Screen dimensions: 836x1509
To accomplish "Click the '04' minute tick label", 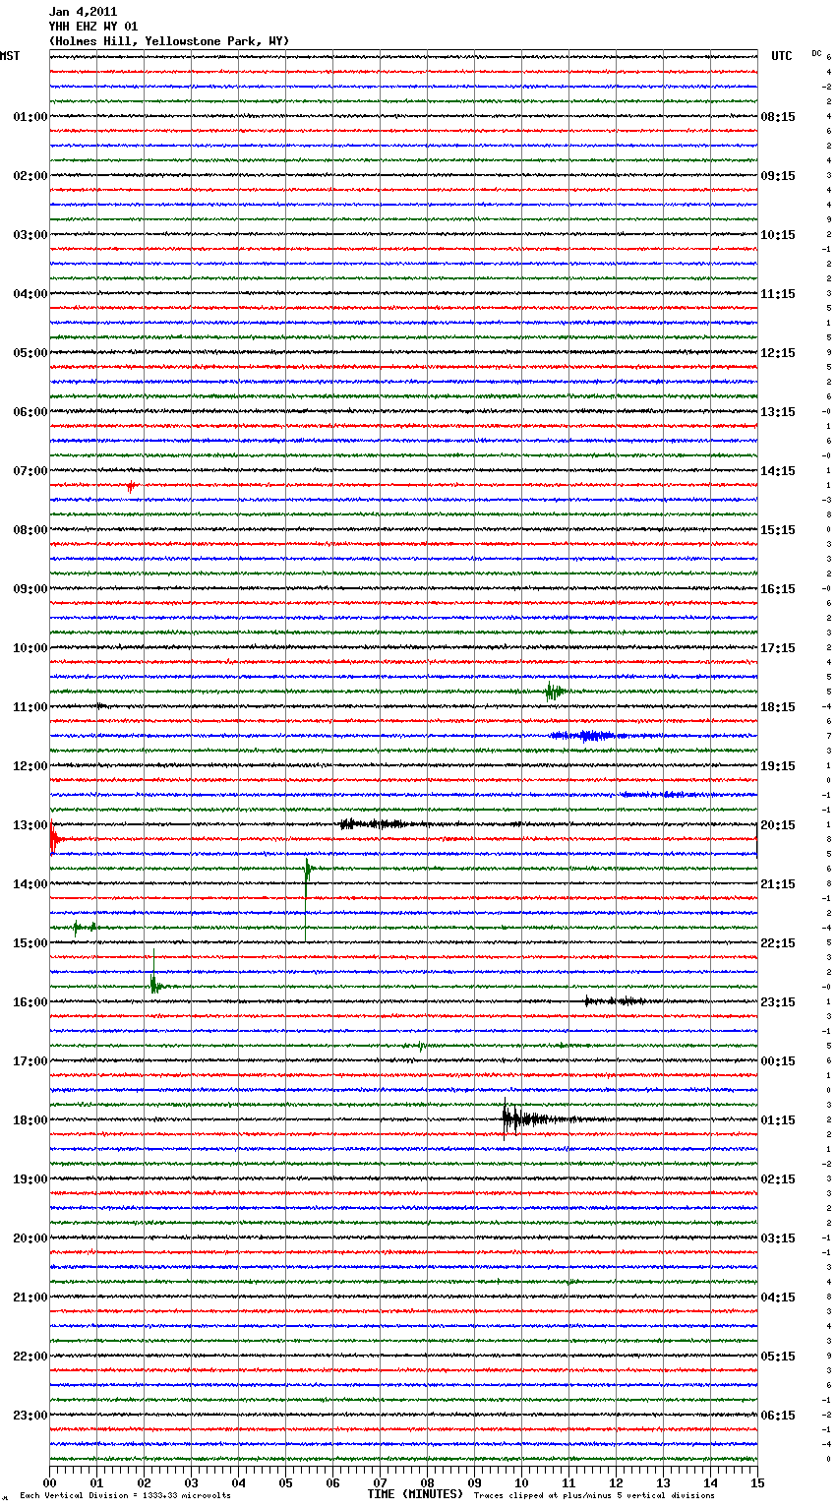I will (x=238, y=1482).
